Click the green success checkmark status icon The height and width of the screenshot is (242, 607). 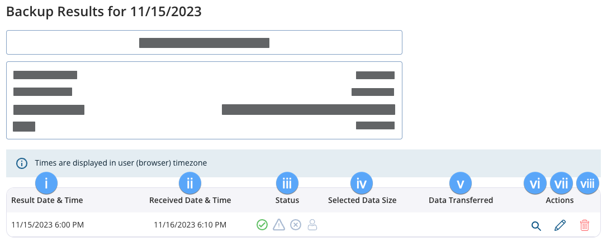[x=262, y=225]
